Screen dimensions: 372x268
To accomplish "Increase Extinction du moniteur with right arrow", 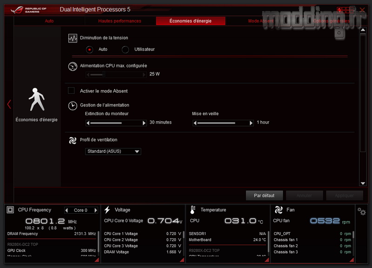I will tap(144, 123).
